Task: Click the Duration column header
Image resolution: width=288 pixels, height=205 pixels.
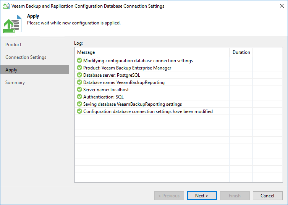Action: click(x=241, y=52)
